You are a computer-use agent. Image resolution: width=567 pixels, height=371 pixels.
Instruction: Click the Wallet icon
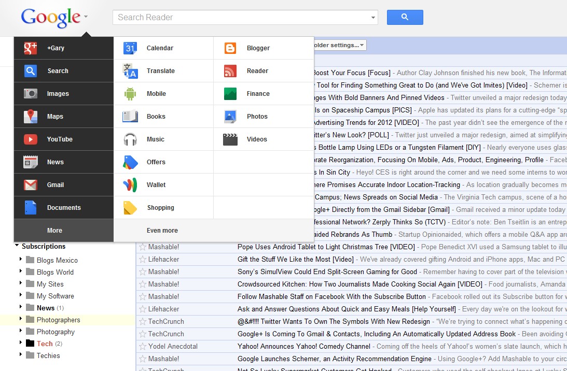click(130, 185)
